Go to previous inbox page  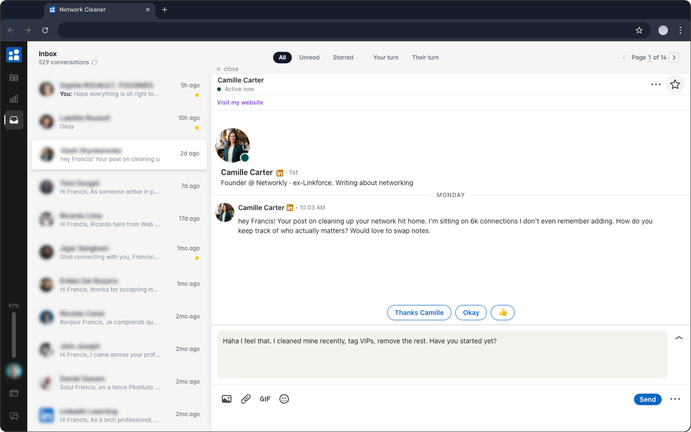624,58
